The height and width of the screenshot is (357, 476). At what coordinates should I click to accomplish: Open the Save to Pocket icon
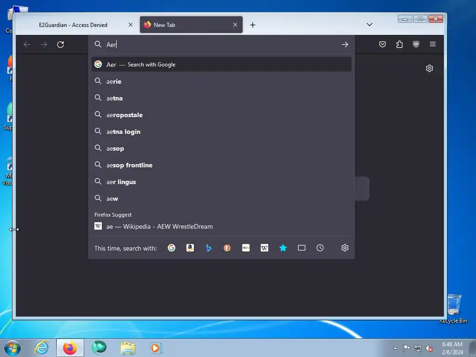tap(383, 44)
